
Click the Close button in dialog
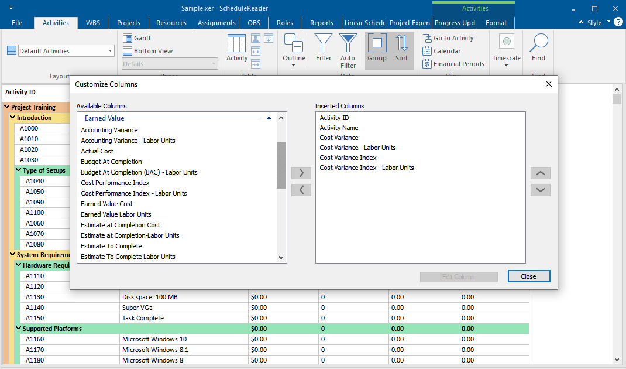tap(528, 276)
